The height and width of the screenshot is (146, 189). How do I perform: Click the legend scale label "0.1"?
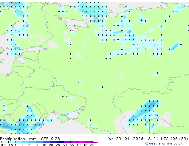point(3,145)
